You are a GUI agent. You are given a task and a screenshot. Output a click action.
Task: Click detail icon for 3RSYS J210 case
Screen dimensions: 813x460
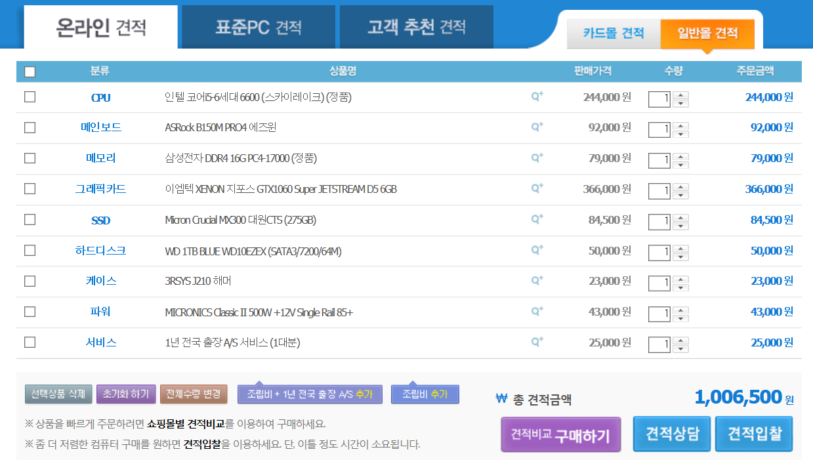537,280
